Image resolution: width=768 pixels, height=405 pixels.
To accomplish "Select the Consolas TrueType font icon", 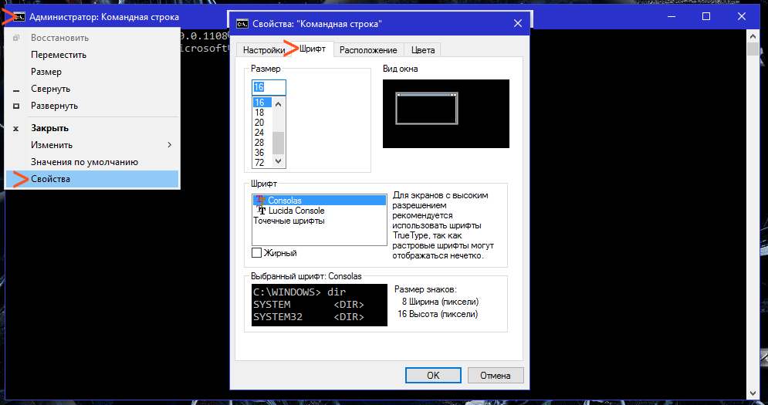I will click(261, 201).
